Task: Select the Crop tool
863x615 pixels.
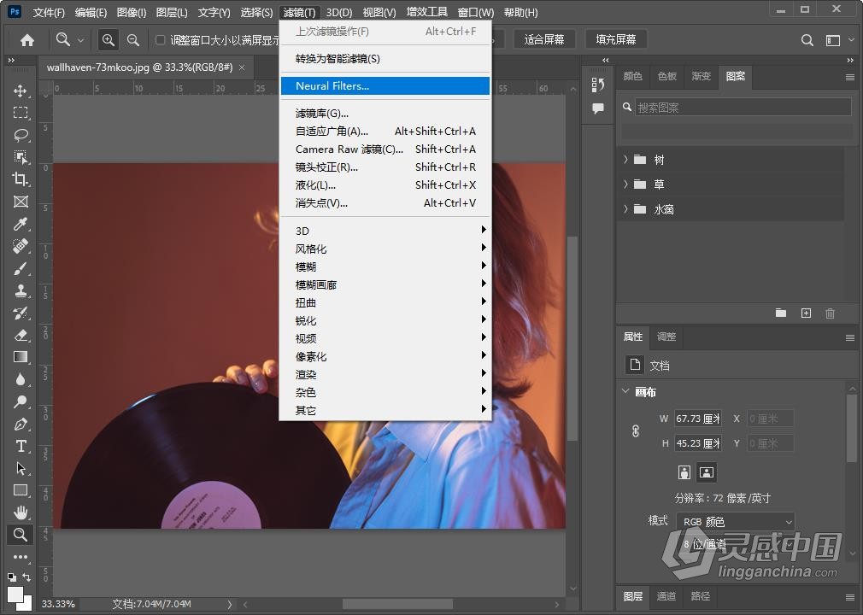Action: (x=19, y=179)
